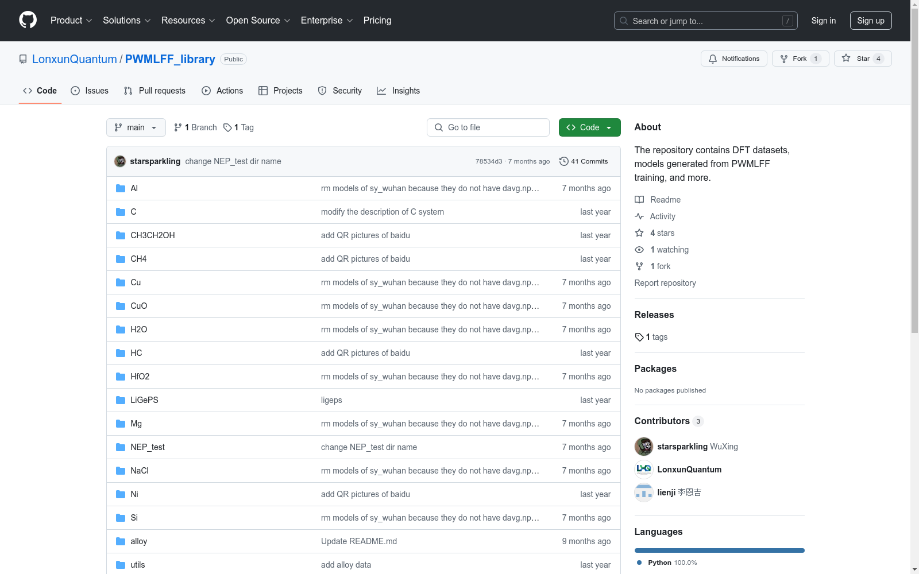Open the utils folder
The height and width of the screenshot is (574, 919).
[137, 565]
